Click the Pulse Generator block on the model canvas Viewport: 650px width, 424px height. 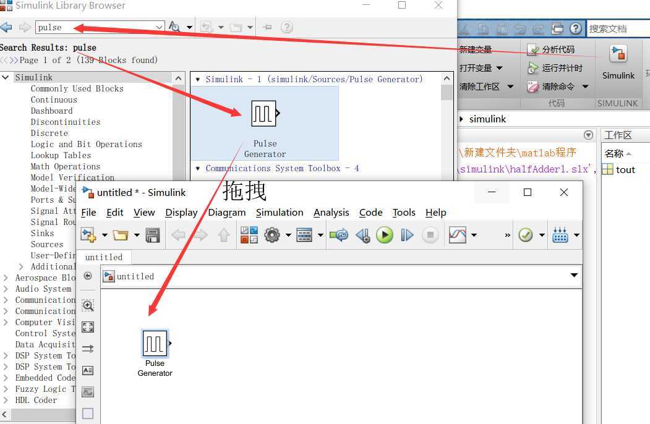point(155,343)
